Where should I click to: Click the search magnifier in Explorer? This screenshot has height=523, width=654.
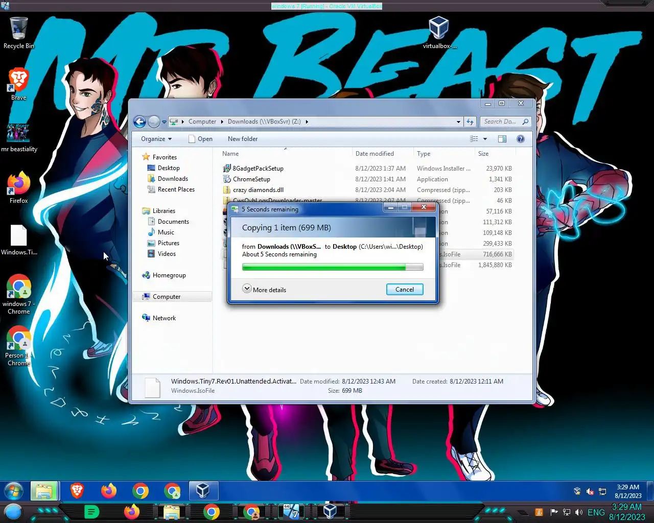click(x=525, y=122)
